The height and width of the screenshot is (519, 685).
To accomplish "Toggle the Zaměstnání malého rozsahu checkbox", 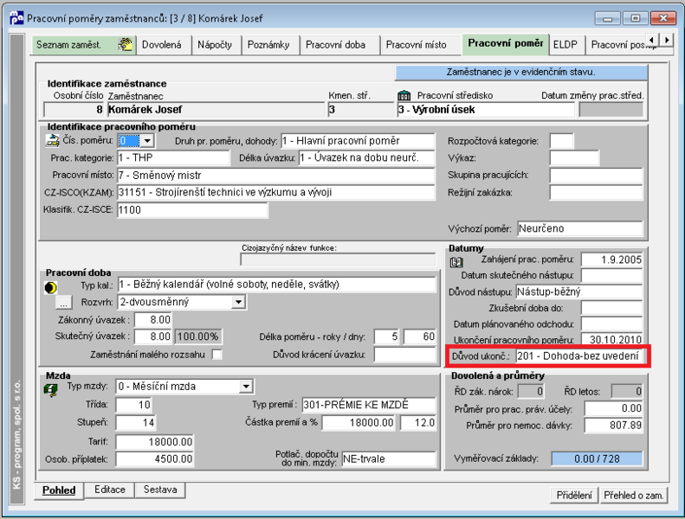I will pyautogui.click(x=217, y=355).
